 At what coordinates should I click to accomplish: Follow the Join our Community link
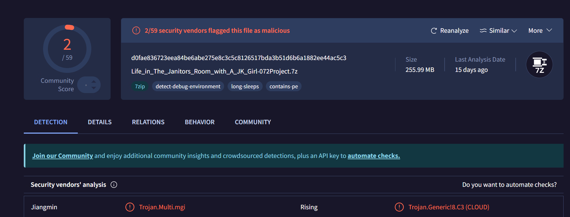pyautogui.click(x=62, y=156)
